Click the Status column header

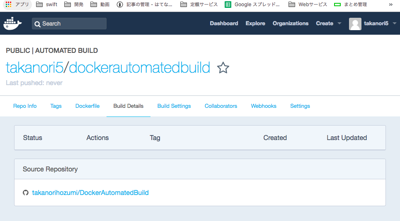tap(33, 138)
